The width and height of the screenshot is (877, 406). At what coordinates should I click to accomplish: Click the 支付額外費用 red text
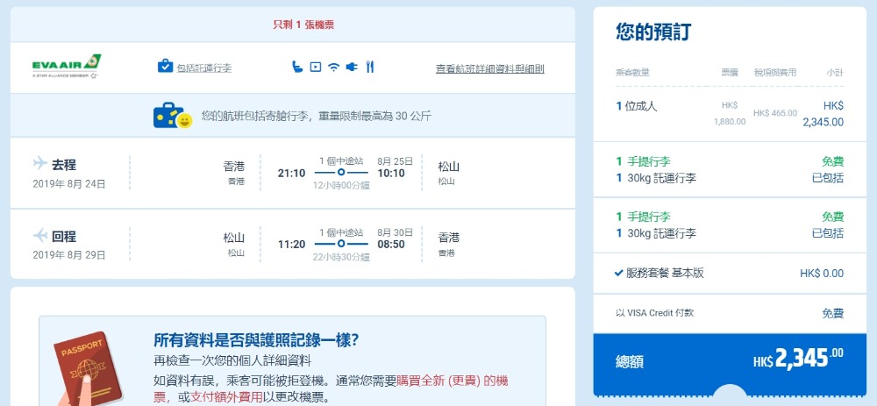click(226, 397)
